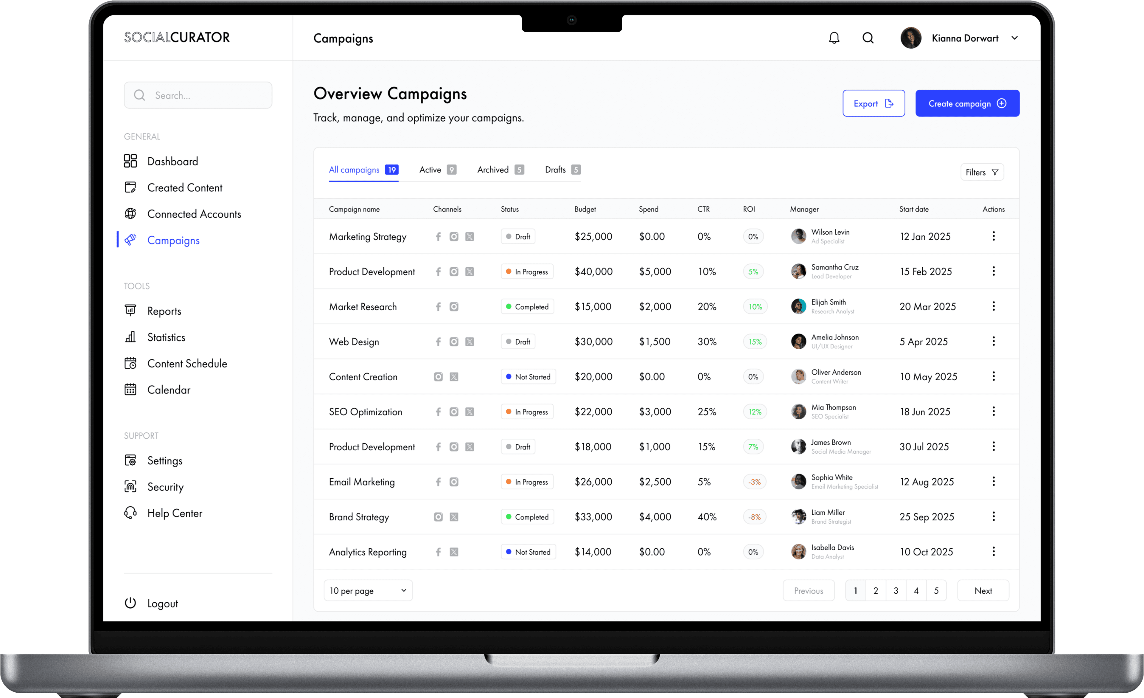1144x698 pixels.
Task: Open the Filters dropdown
Action: pyautogui.click(x=982, y=172)
